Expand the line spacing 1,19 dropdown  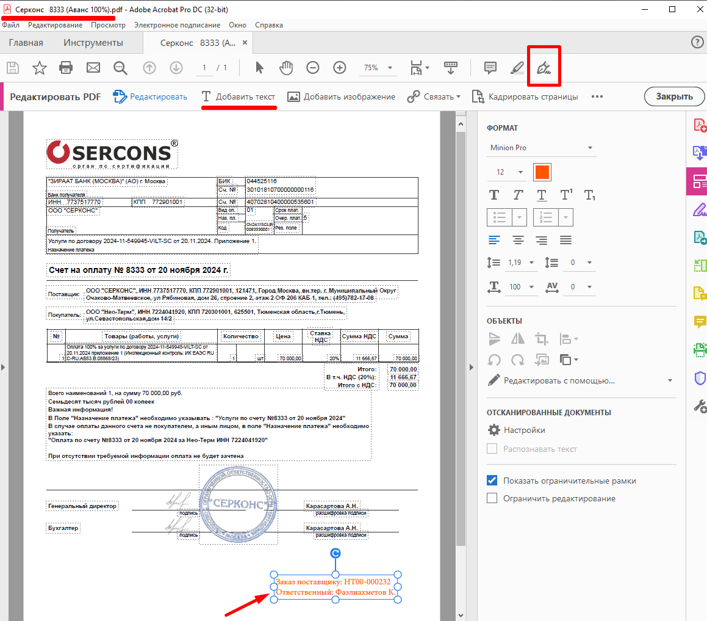522,263
